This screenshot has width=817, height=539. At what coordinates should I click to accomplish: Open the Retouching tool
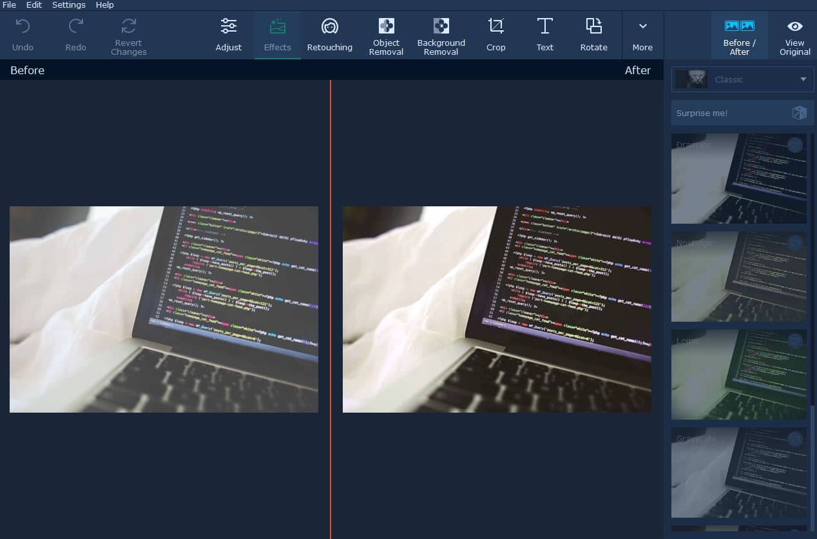(x=329, y=35)
